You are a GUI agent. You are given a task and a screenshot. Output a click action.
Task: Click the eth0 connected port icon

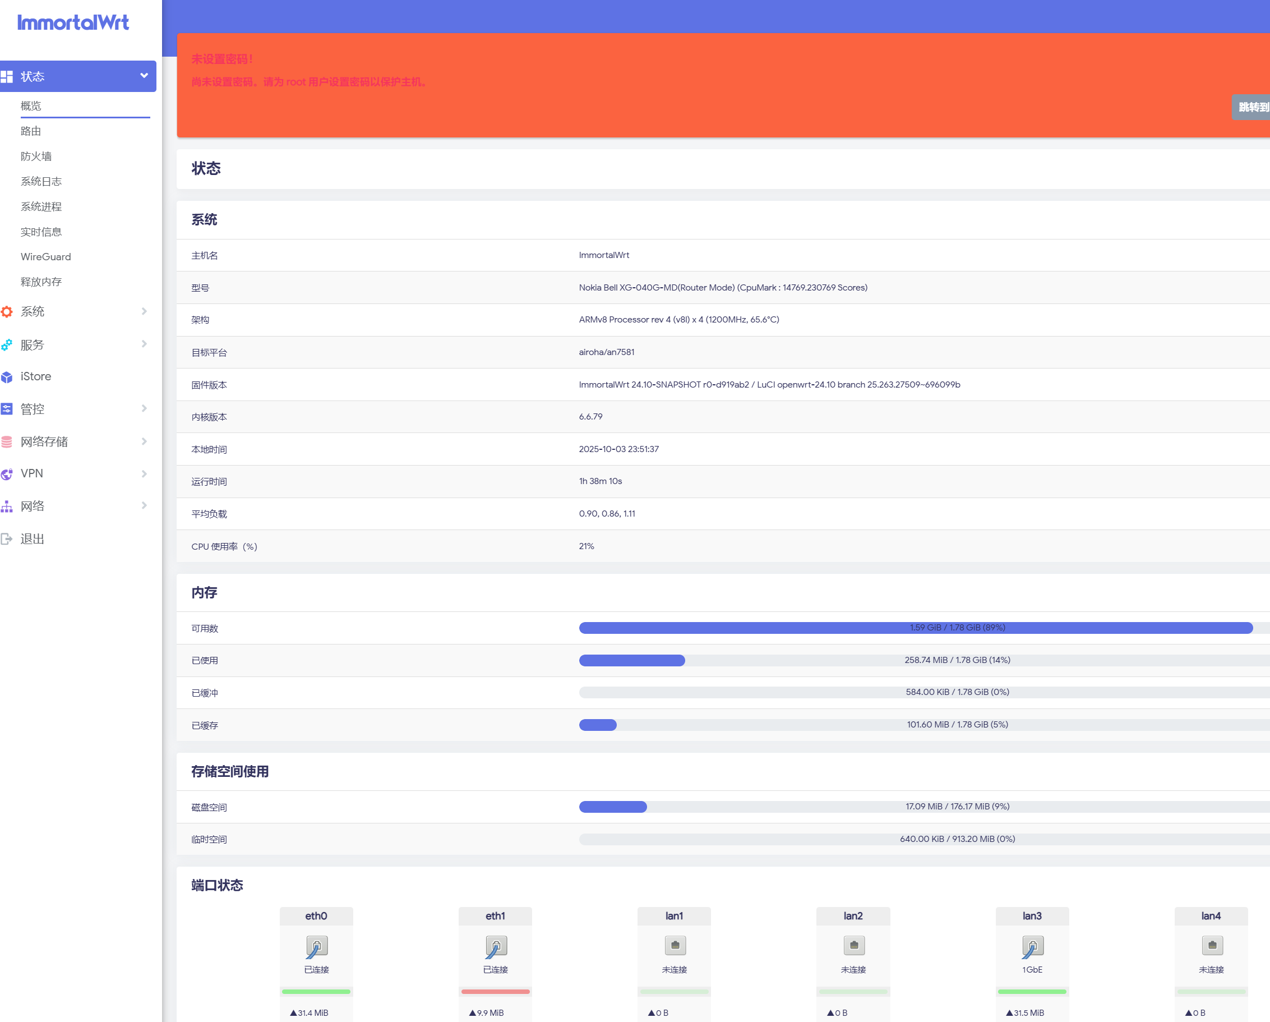316,947
